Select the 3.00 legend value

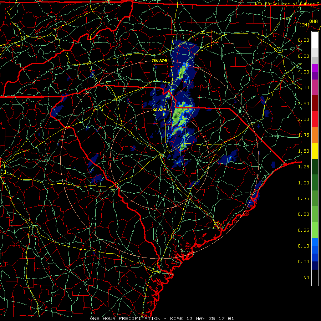tap(304, 88)
